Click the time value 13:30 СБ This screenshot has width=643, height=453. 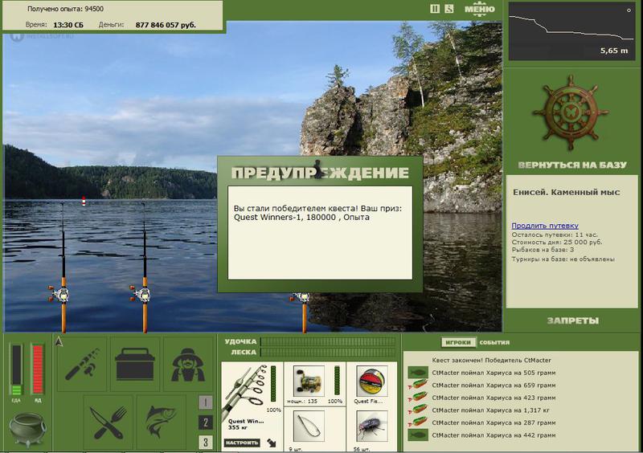[x=68, y=25]
